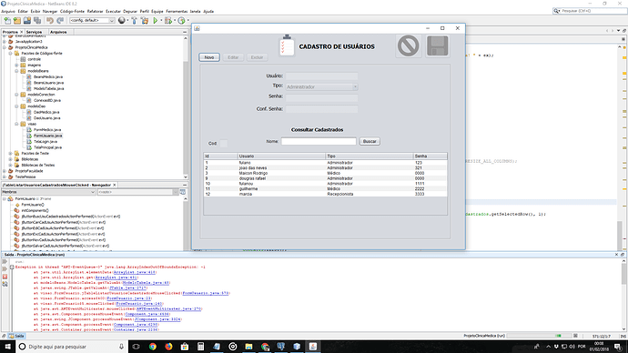Click the Novo button
The image size is (628, 353).
coord(209,57)
